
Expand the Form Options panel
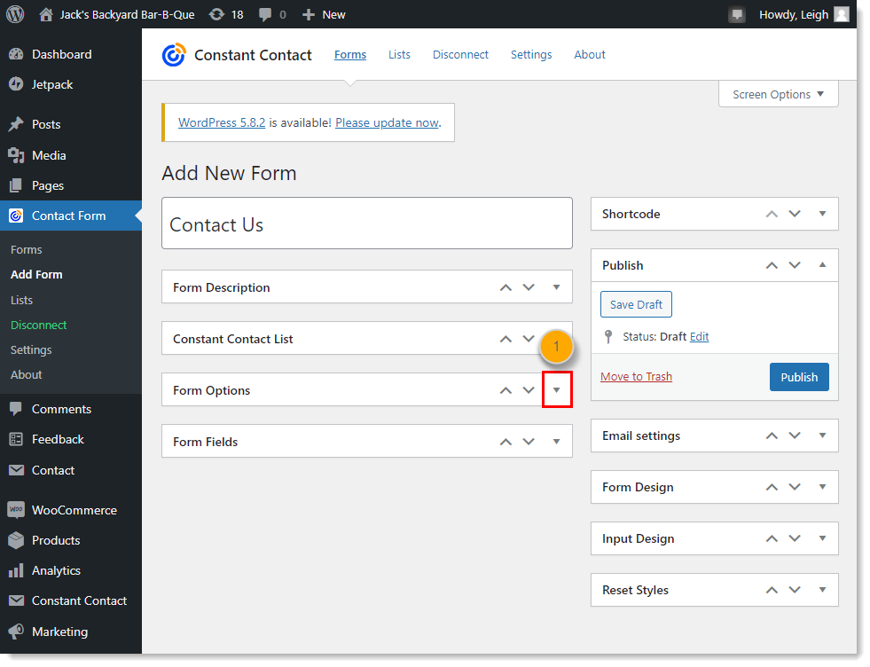click(x=557, y=390)
